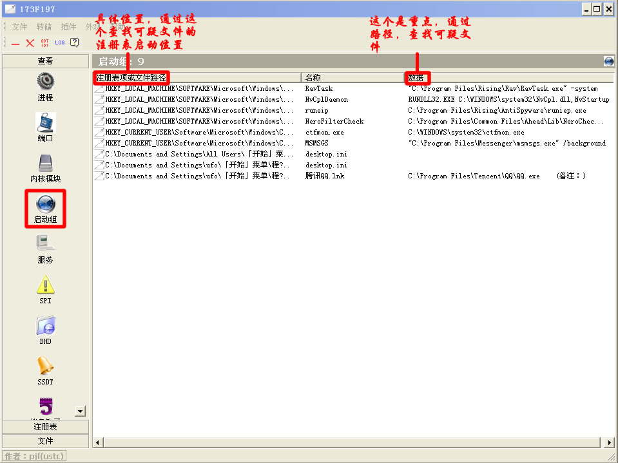Switch to the 注册表 sidebar section
Image resolution: width=618 pixels, height=463 pixels.
(45, 427)
